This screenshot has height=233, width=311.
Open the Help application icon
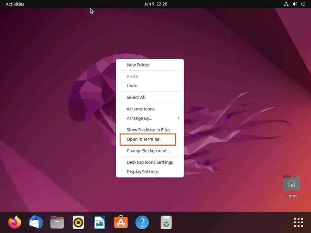coord(142,222)
